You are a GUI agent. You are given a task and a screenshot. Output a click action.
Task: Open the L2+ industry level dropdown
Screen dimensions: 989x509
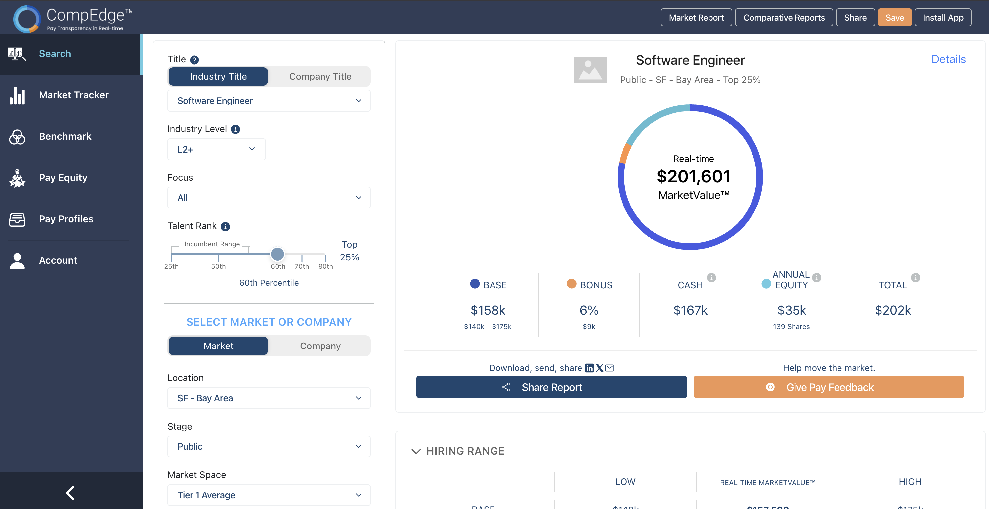point(216,149)
